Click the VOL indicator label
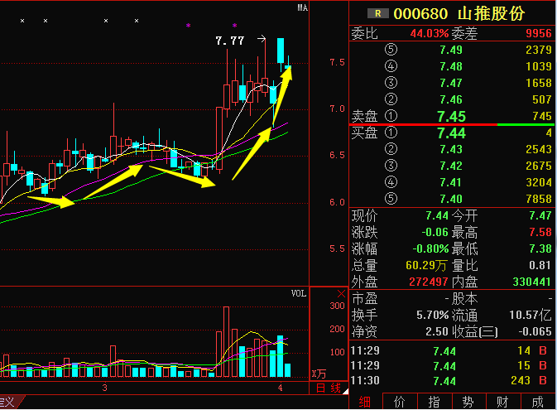 point(298,293)
